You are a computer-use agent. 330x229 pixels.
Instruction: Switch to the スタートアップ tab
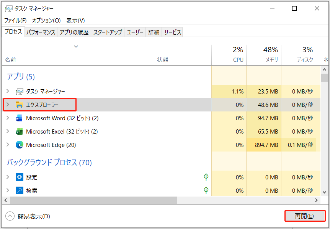(108, 32)
